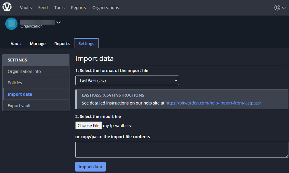Screen dimensions: 289x173
Task: Select Export vault in the sidebar
Action: [36, 106]
